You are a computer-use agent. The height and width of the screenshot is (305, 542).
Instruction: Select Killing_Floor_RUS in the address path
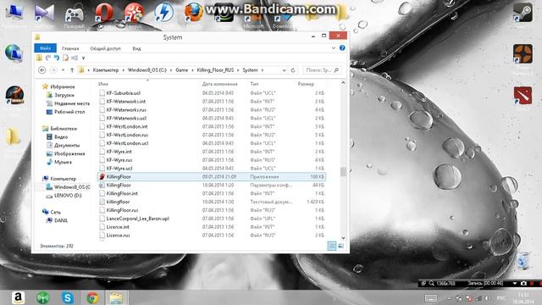tap(215, 70)
